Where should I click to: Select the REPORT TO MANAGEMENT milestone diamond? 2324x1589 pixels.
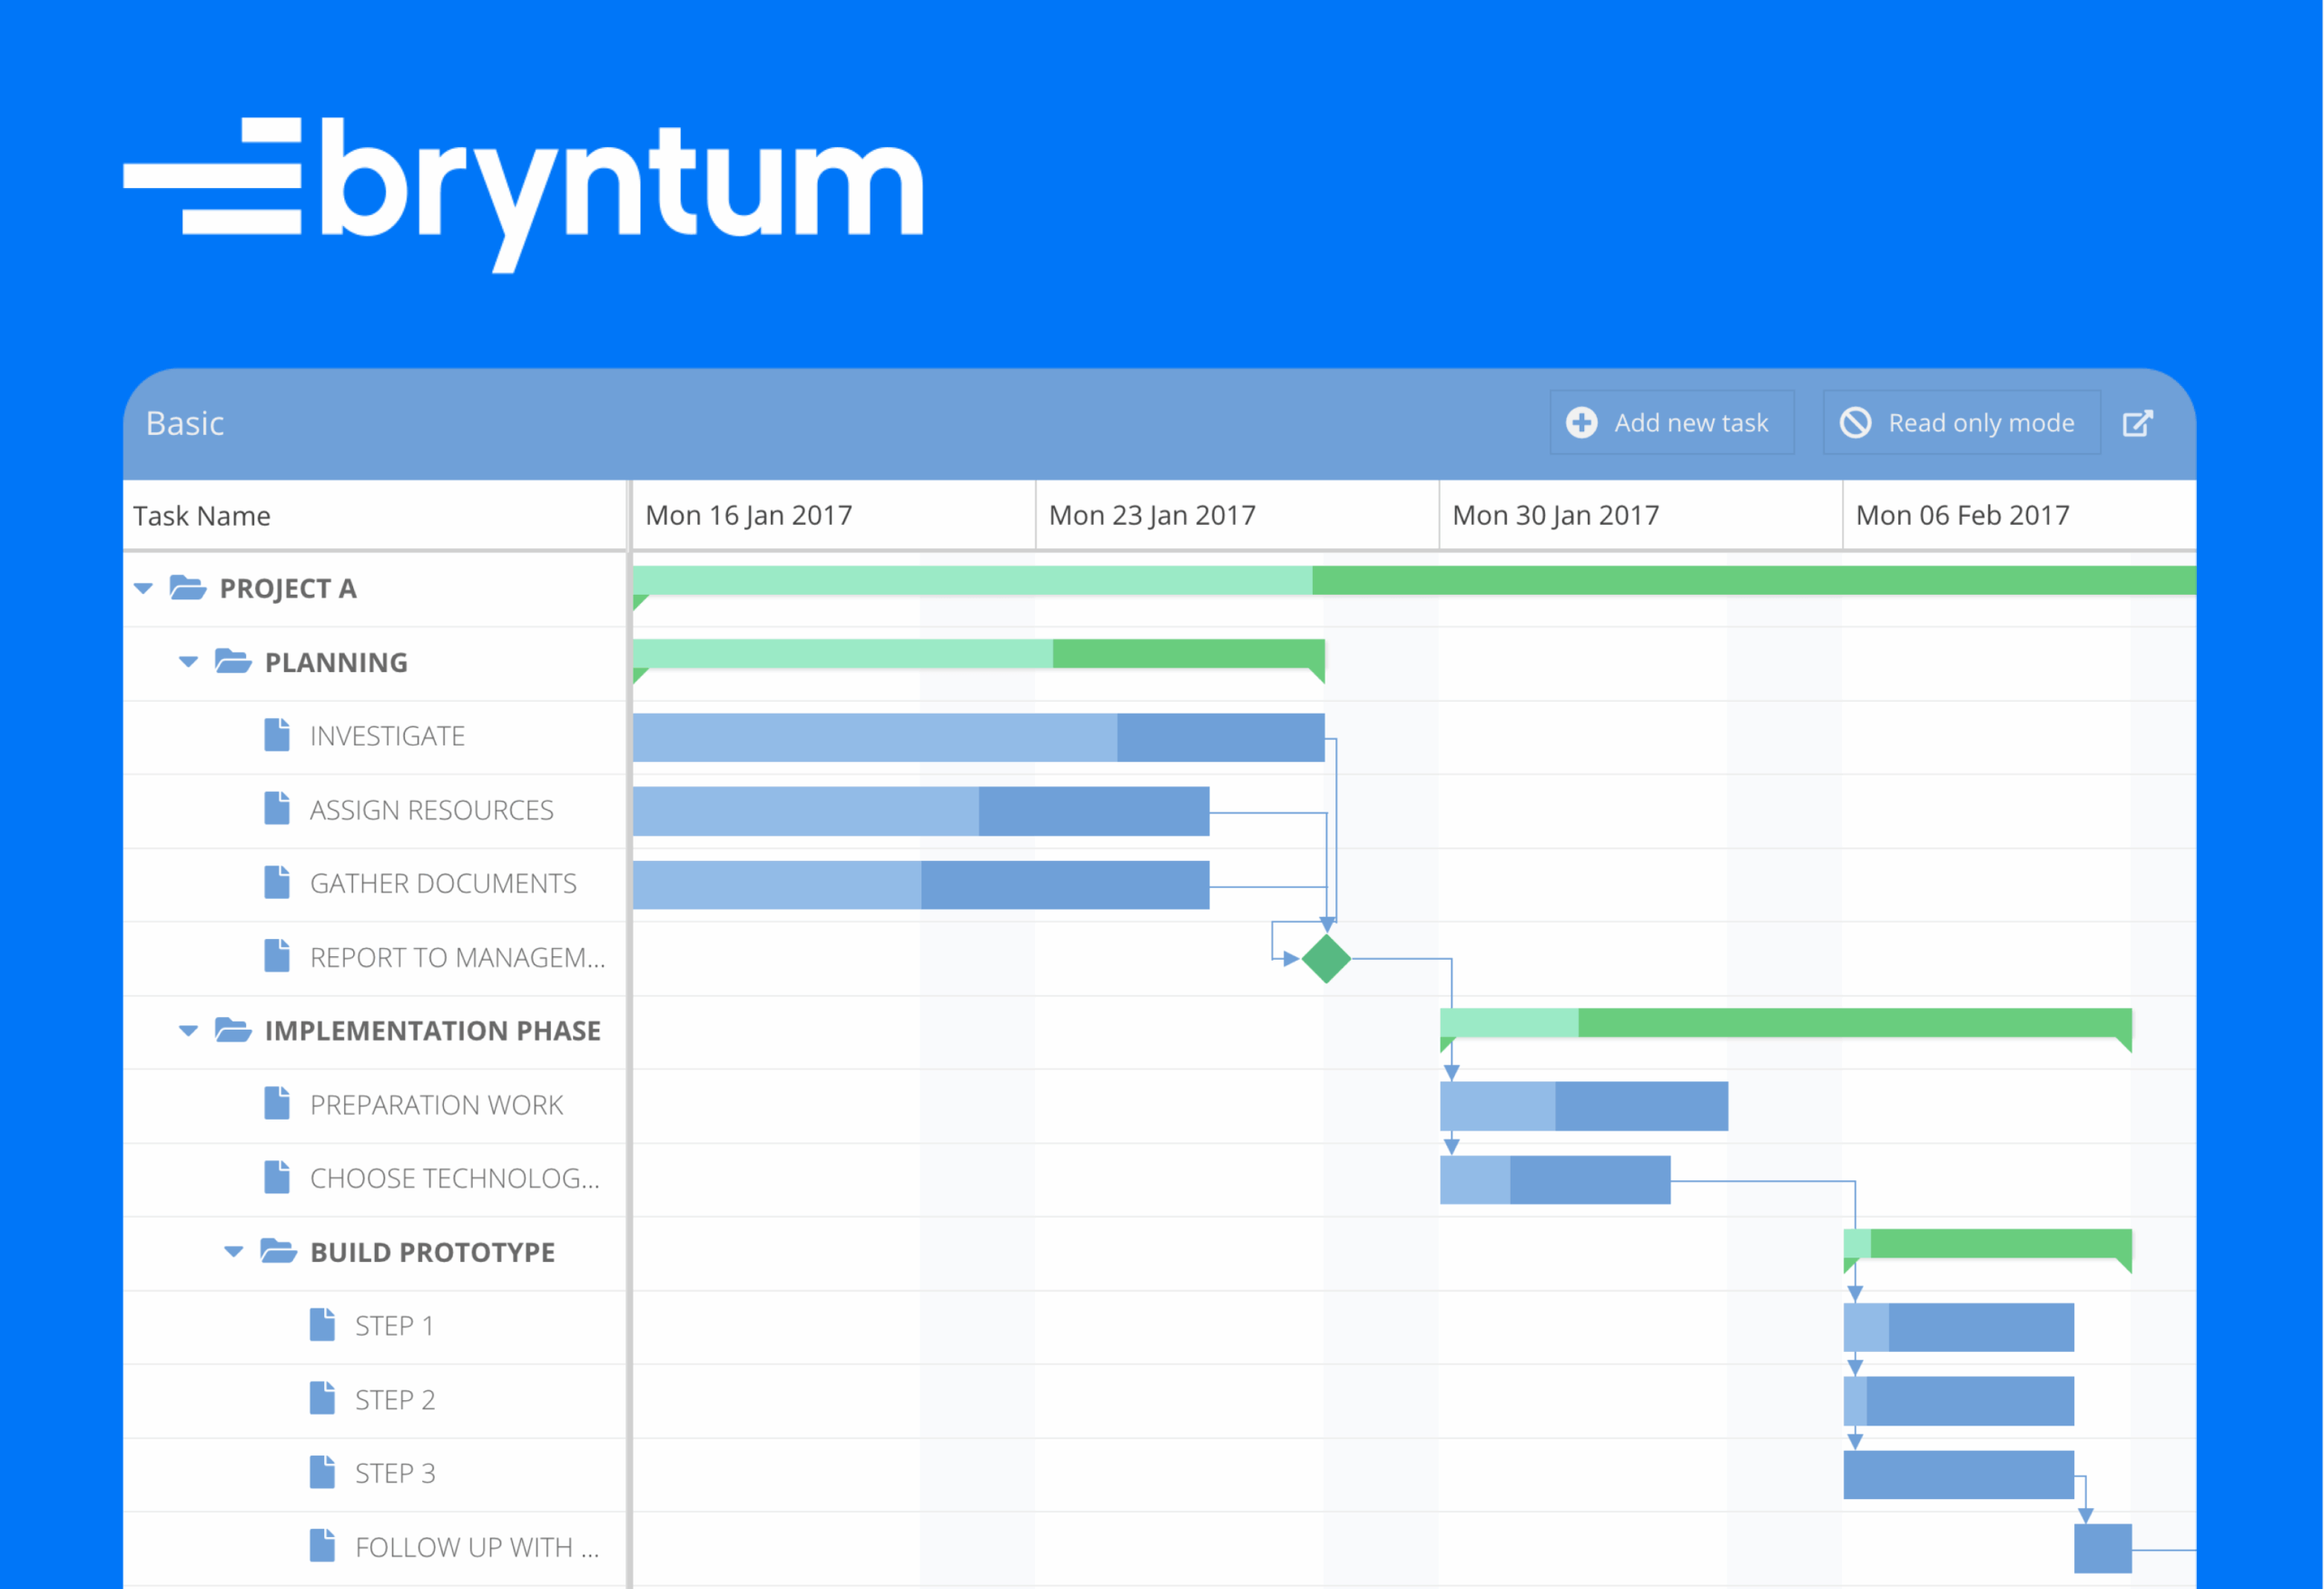[1326, 958]
